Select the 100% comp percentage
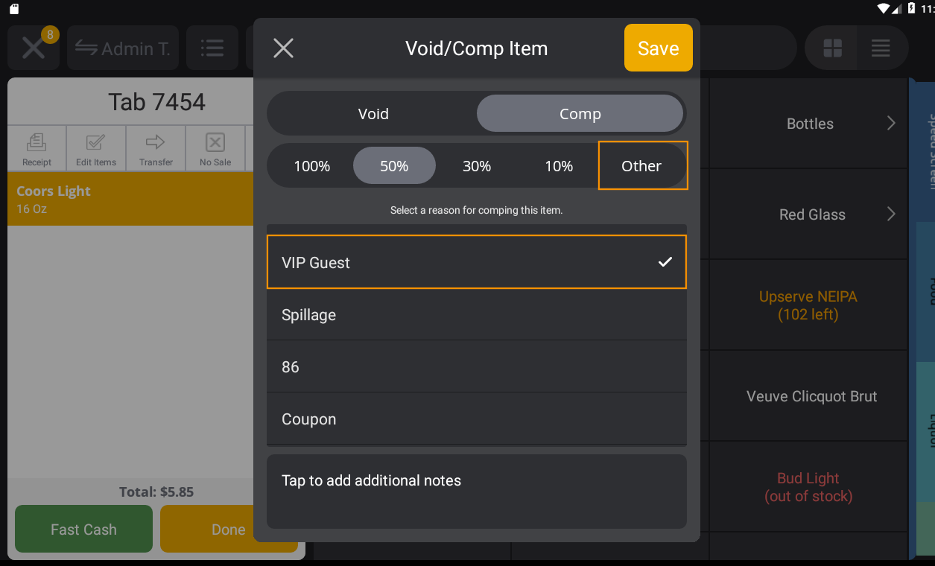Screen dimensions: 935x566 [x=313, y=165]
